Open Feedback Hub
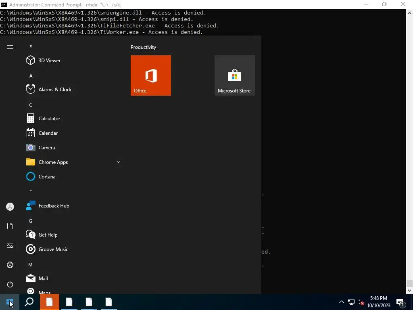 (73, 205)
